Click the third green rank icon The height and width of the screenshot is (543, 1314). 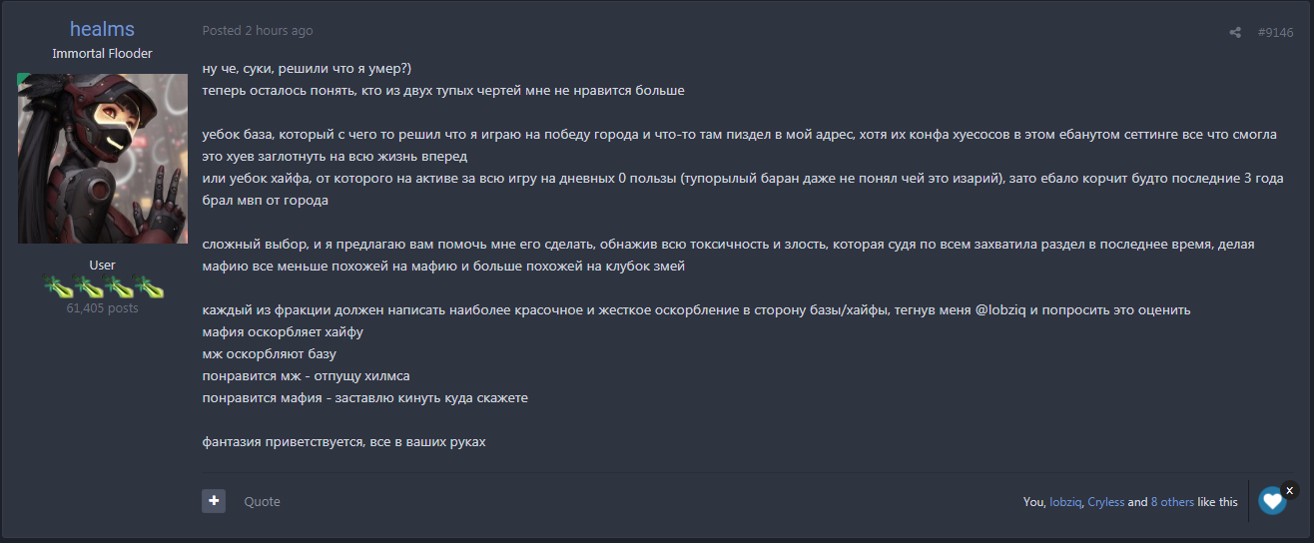pos(118,286)
